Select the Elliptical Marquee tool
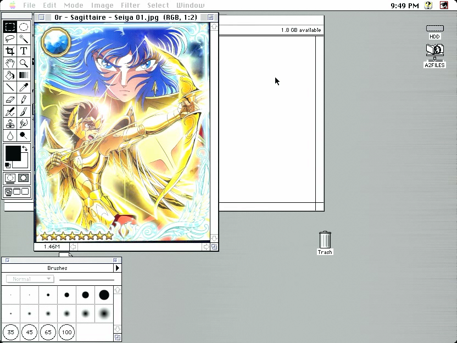This screenshot has width=457, height=343. [x=24, y=26]
